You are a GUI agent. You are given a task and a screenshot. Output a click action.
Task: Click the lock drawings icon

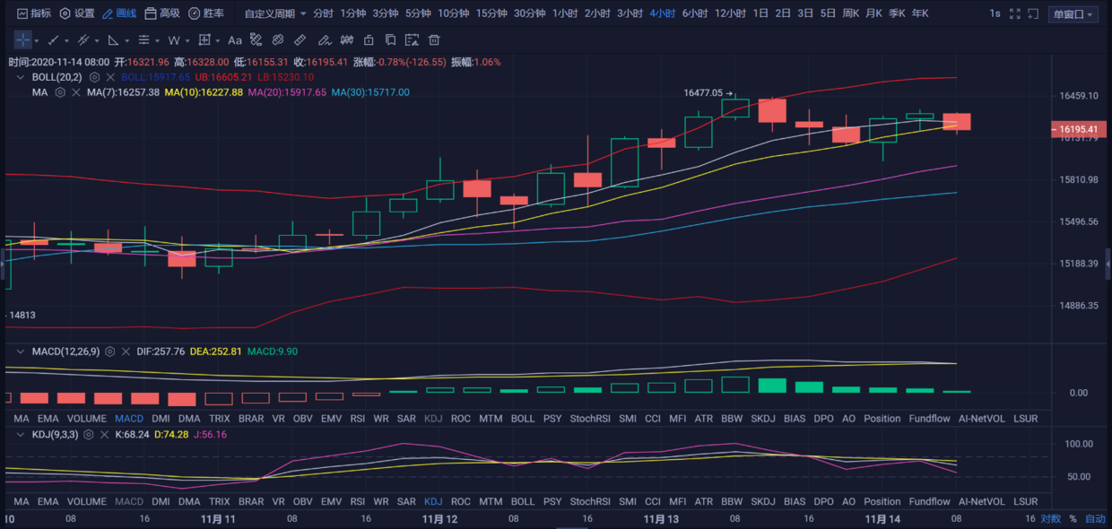click(368, 40)
